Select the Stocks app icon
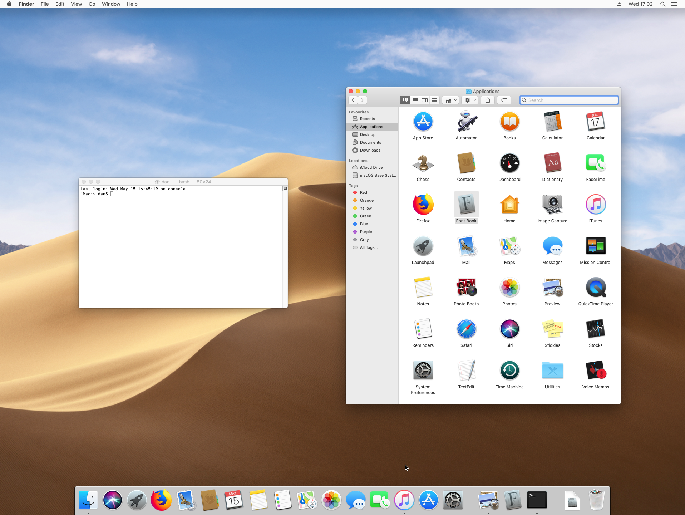This screenshot has width=685, height=515. point(596,329)
